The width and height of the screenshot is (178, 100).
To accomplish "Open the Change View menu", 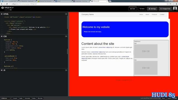I will (x=165, y=9).
